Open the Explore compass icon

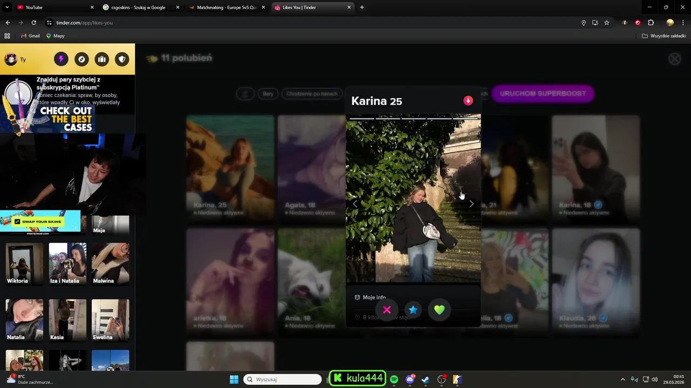point(82,59)
